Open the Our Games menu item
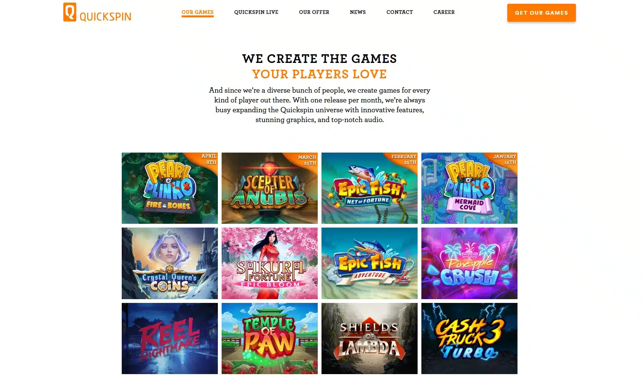This screenshot has width=643, height=376. 197,12
